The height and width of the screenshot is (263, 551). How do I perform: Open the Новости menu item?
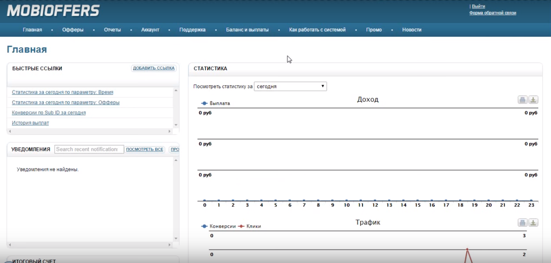pos(412,30)
